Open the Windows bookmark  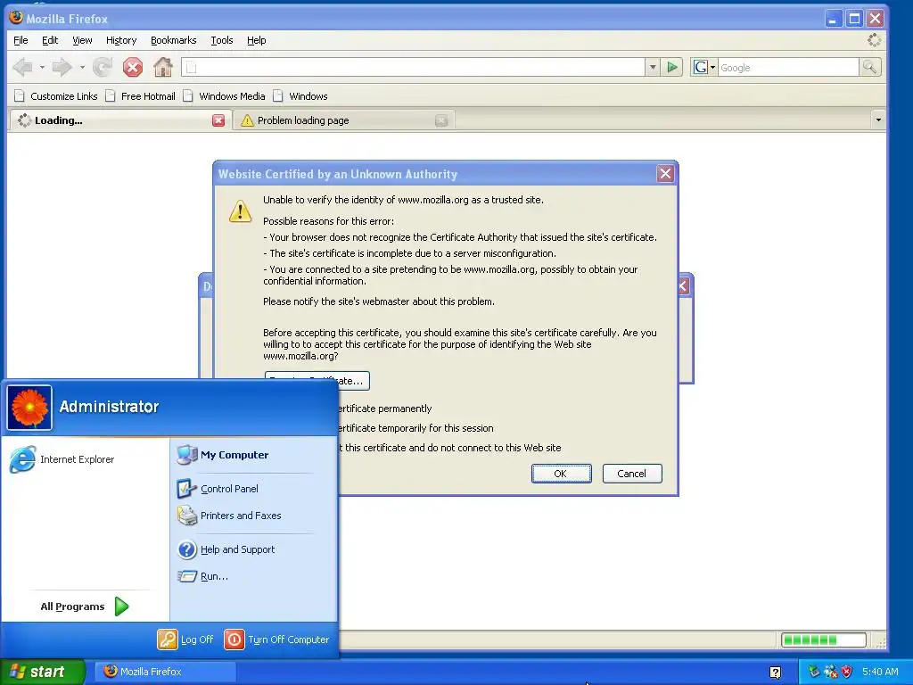[300, 96]
